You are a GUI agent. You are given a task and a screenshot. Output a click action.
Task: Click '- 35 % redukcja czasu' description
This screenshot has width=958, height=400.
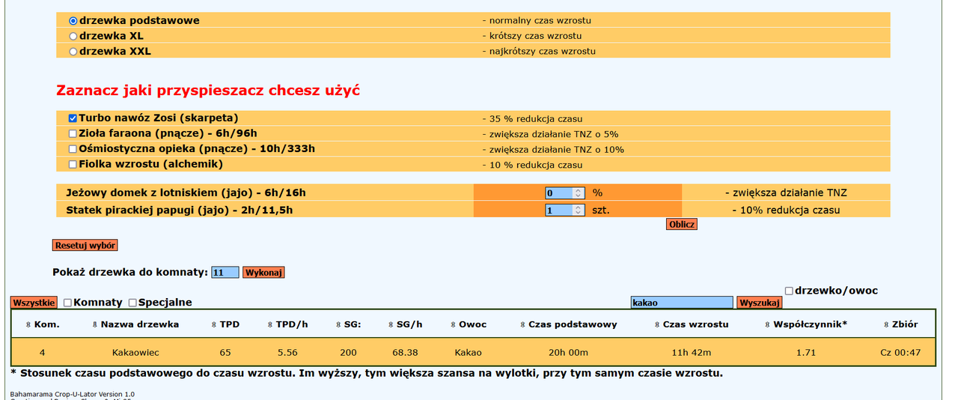coord(532,119)
